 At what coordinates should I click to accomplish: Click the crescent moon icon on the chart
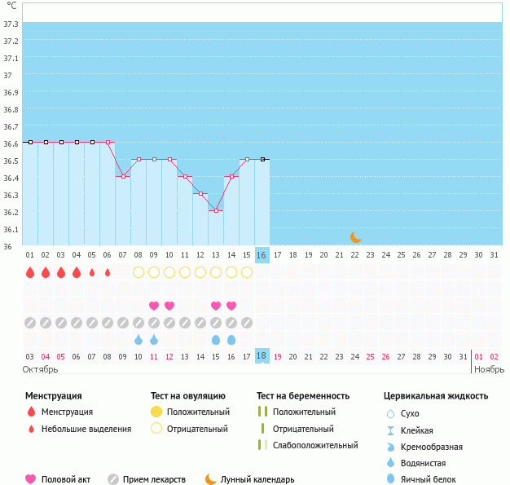(x=355, y=237)
